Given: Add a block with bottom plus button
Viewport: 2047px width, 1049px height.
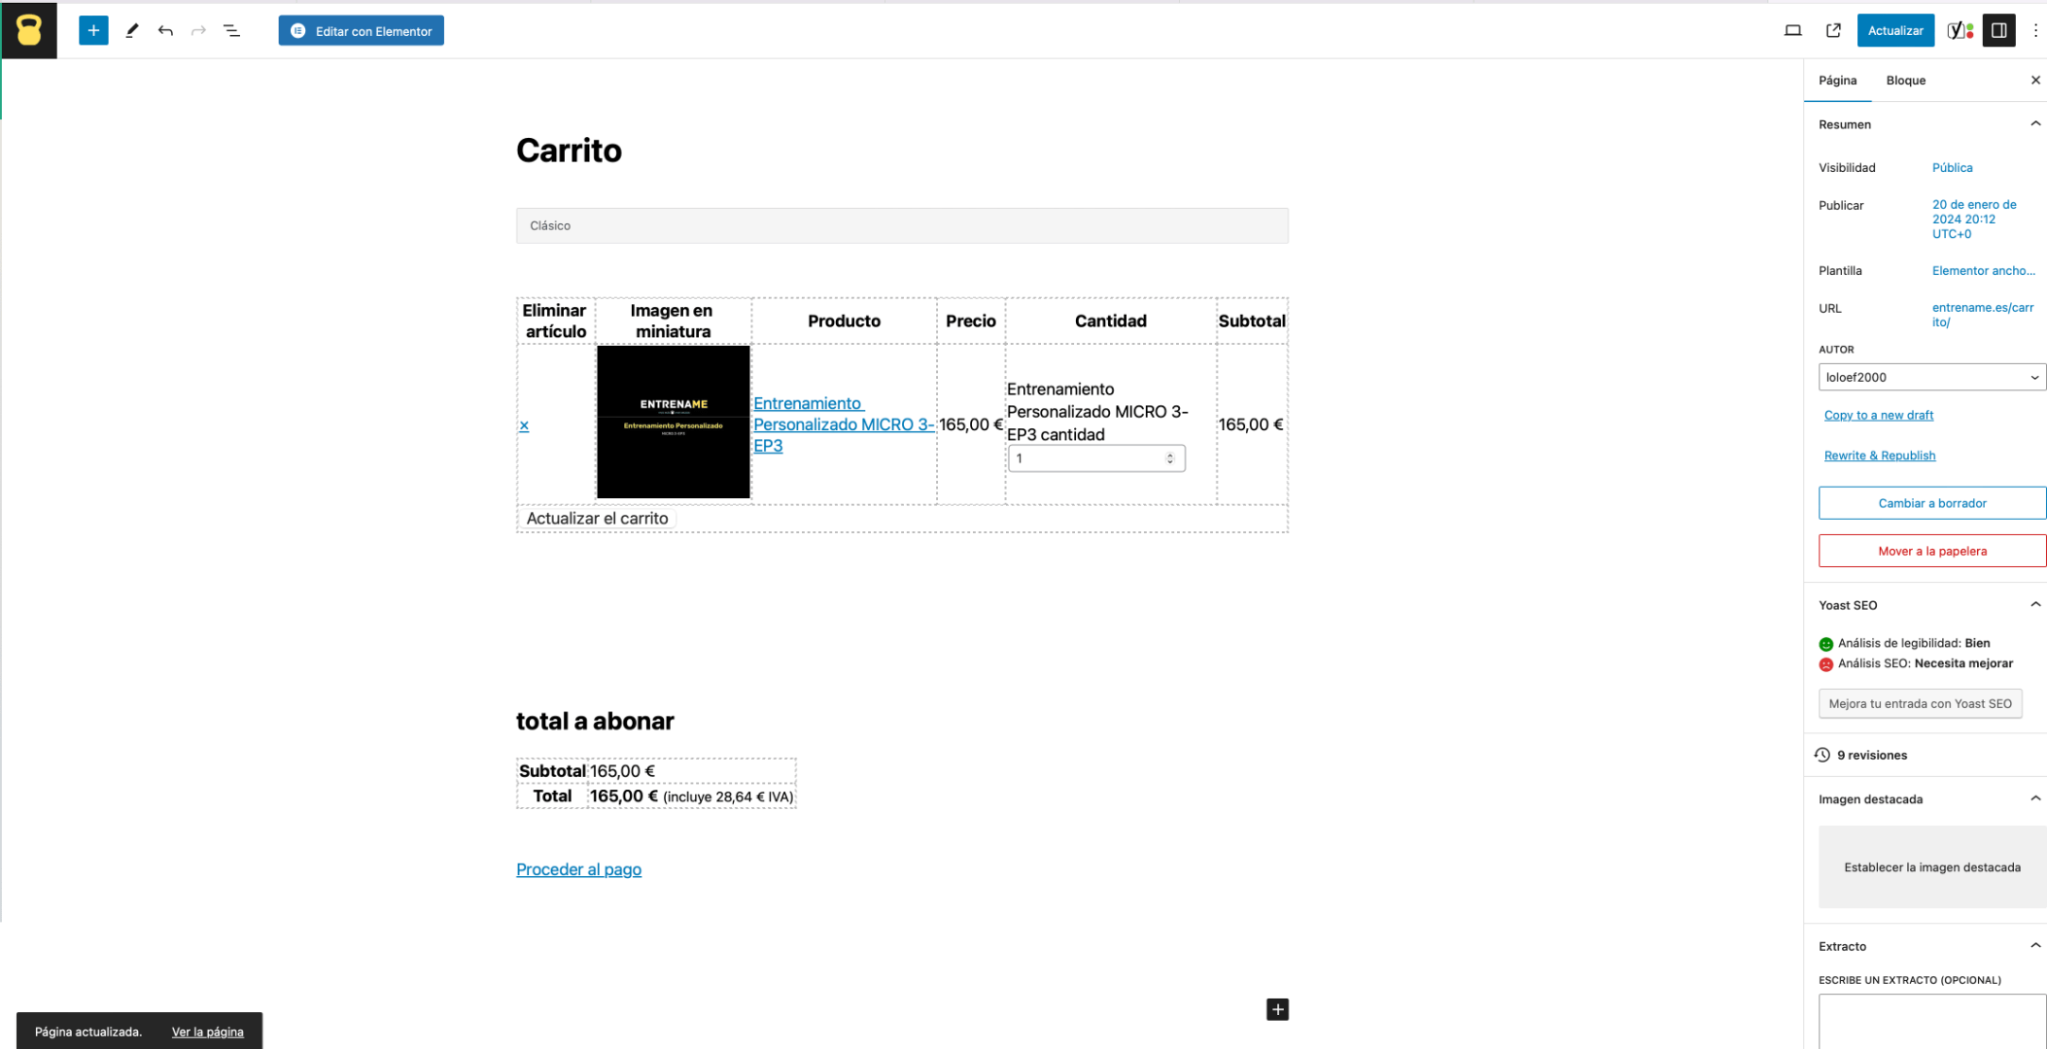Looking at the screenshot, I should click(x=1277, y=1010).
